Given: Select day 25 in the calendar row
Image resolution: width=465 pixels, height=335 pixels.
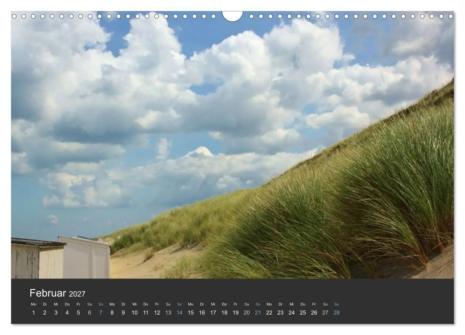Looking at the screenshot, I should [x=303, y=312].
